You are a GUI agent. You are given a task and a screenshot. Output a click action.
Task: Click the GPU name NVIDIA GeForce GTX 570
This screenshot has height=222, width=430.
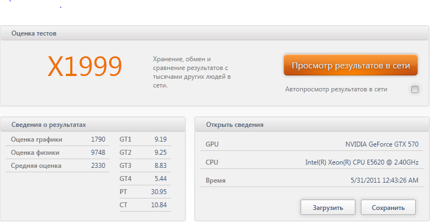[381, 144]
